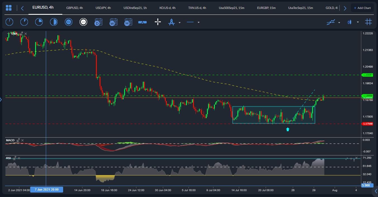Select the 1h timeframe icon
The height and width of the screenshot is (197, 378).
pyautogui.click(x=69, y=22)
